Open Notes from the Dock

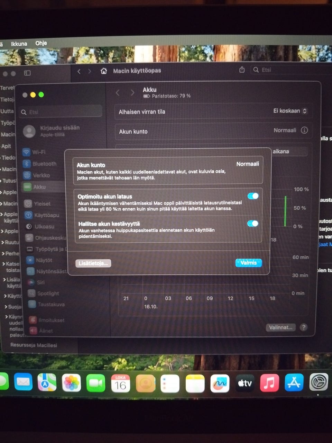tap(195, 383)
